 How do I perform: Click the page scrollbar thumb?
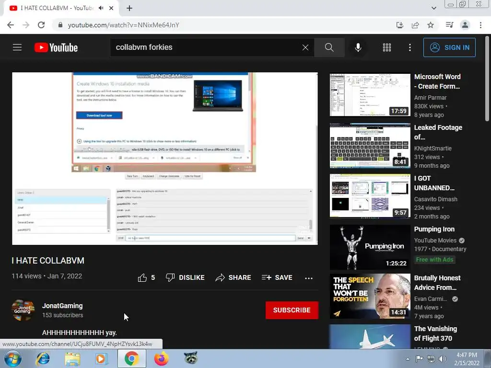pyautogui.click(x=487, y=78)
